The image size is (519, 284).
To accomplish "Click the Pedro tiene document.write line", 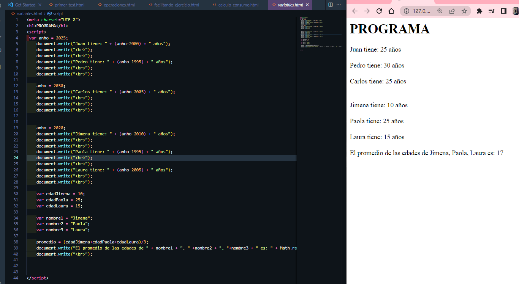I will point(104,62).
